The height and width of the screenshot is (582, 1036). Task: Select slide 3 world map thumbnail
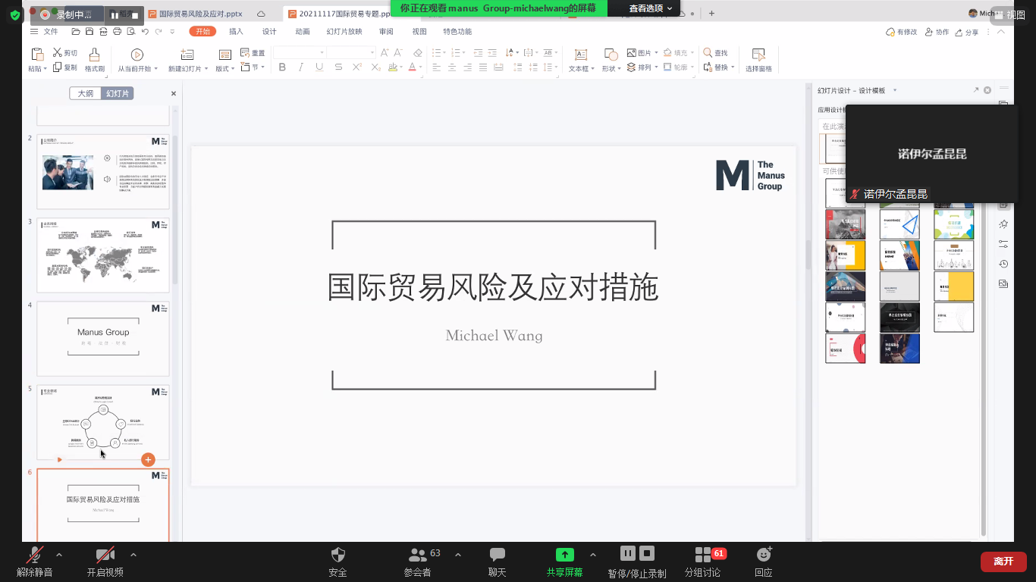[103, 255]
